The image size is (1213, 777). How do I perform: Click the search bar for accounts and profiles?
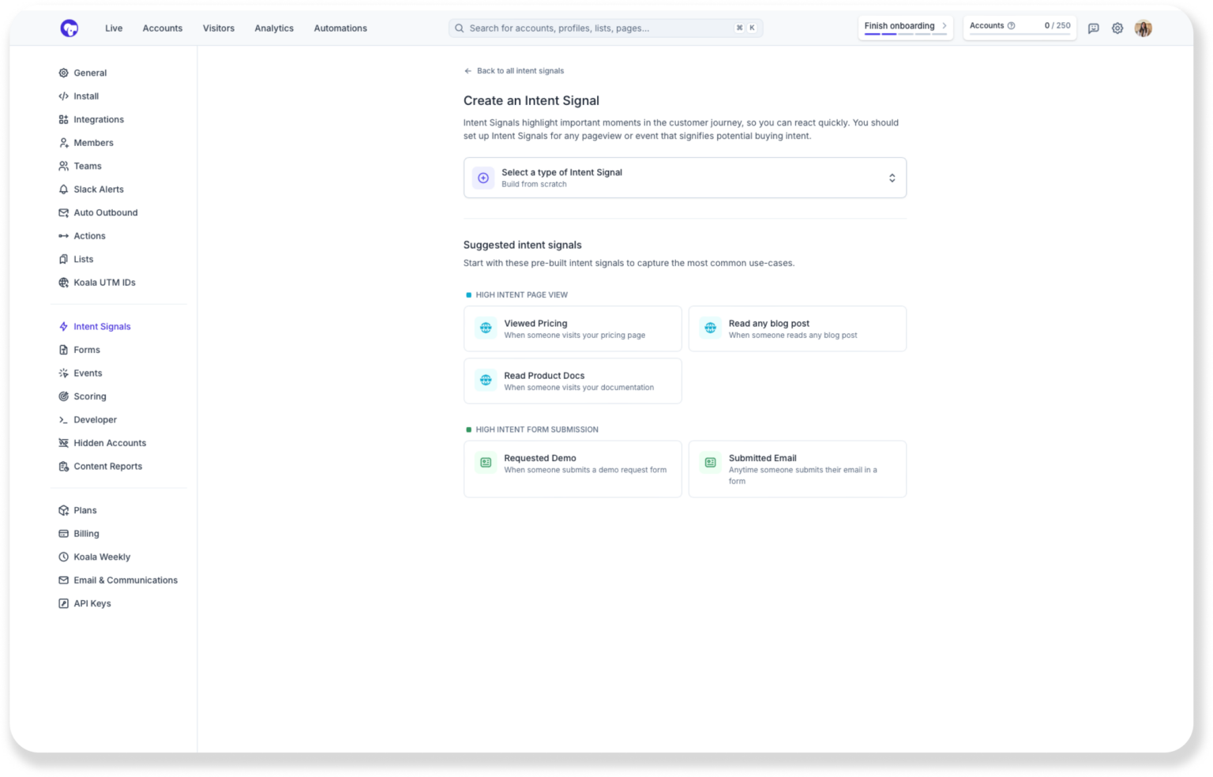[x=605, y=28]
